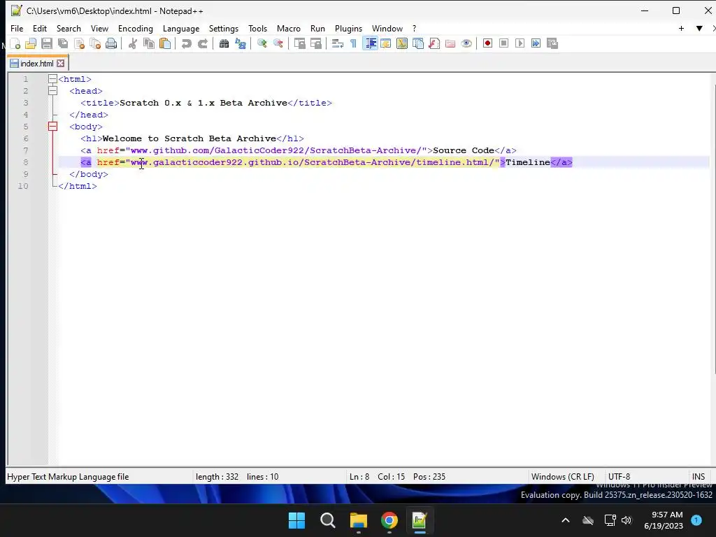Click line number 10 in the margin
716x537 pixels.
[x=23, y=186]
